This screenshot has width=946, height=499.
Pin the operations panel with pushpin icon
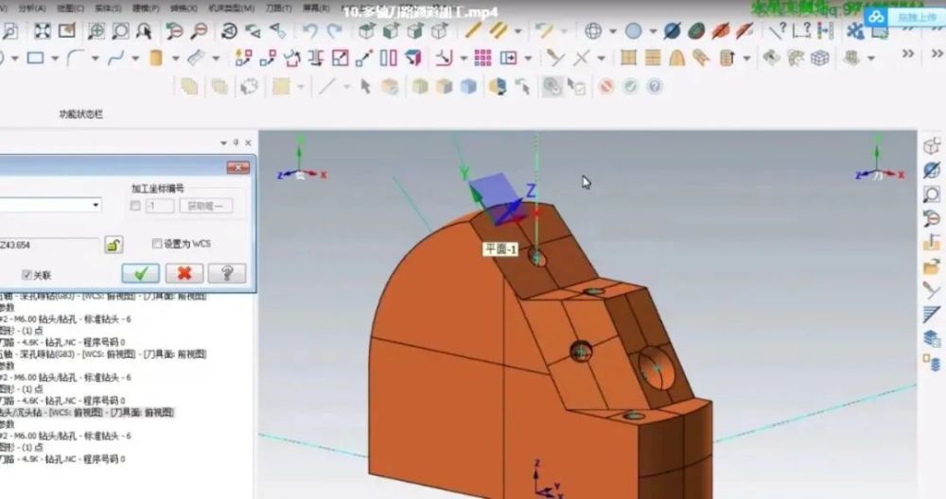(x=236, y=143)
